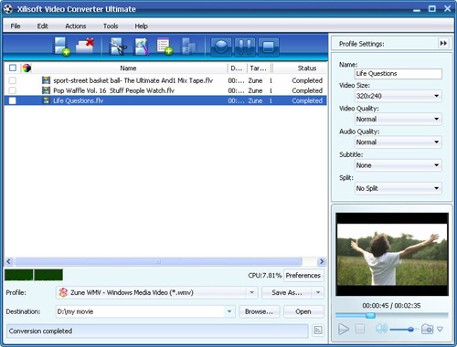Sort by the Status column header

coord(307,68)
